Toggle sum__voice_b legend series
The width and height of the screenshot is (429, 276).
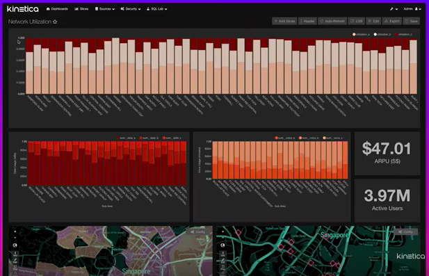pos(309,138)
